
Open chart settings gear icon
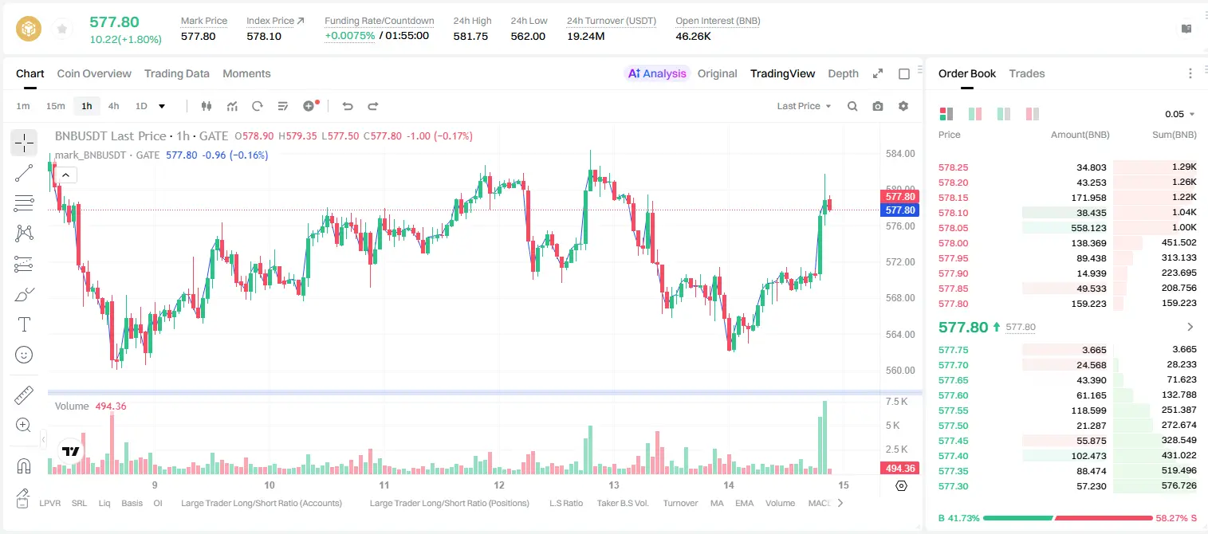(903, 106)
